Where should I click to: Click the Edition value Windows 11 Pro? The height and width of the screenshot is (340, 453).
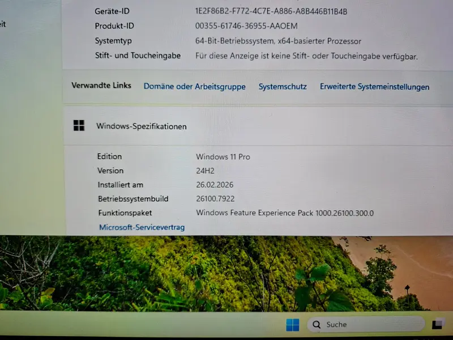coord(223,157)
